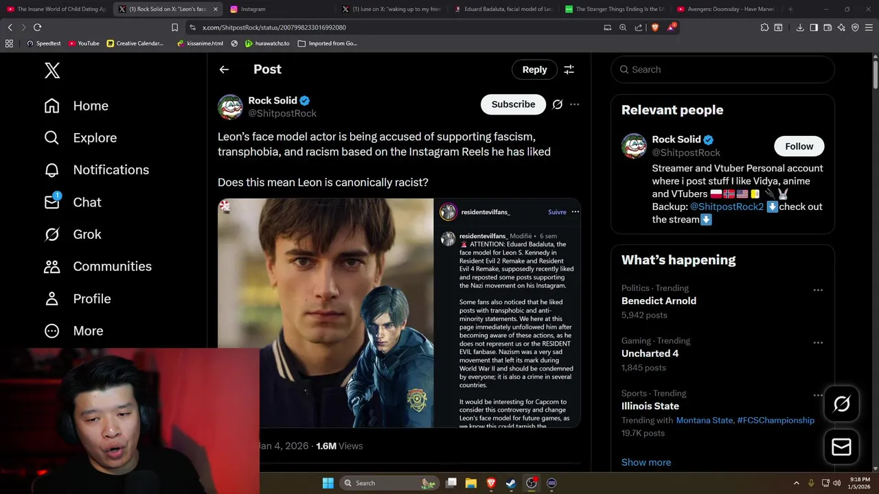Screen dimensions: 879x494
Task: Open options for the Illinois State trend
Action: coord(818,395)
